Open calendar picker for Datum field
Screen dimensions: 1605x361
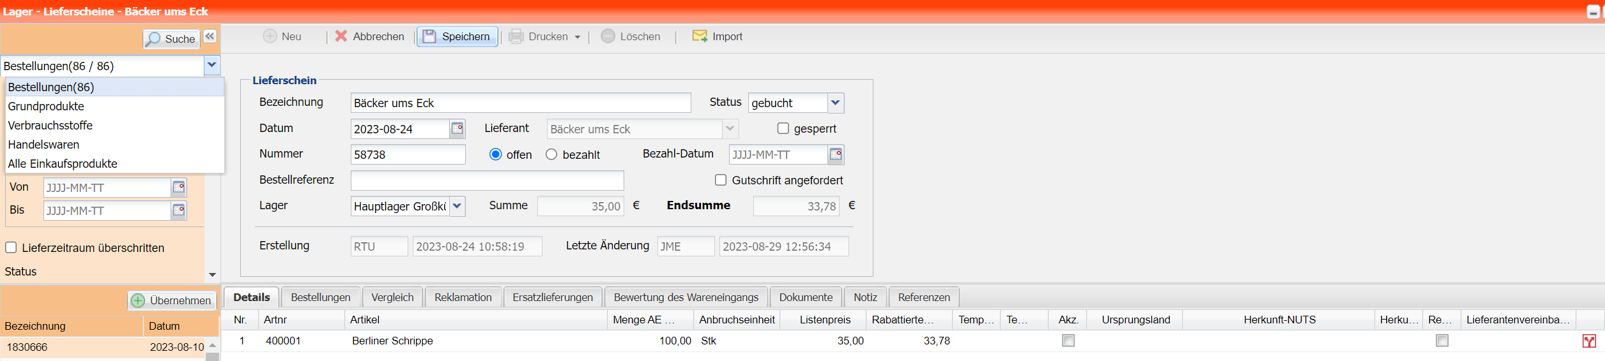coord(457,129)
